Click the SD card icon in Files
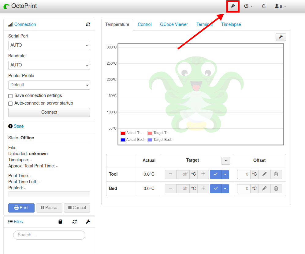 tap(60, 222)
